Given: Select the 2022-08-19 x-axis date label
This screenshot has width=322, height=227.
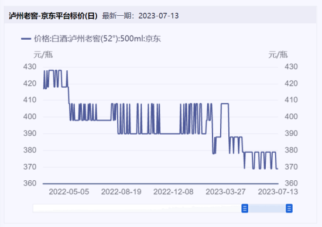Looking at the screenshot, I should (x=121, y=192).
